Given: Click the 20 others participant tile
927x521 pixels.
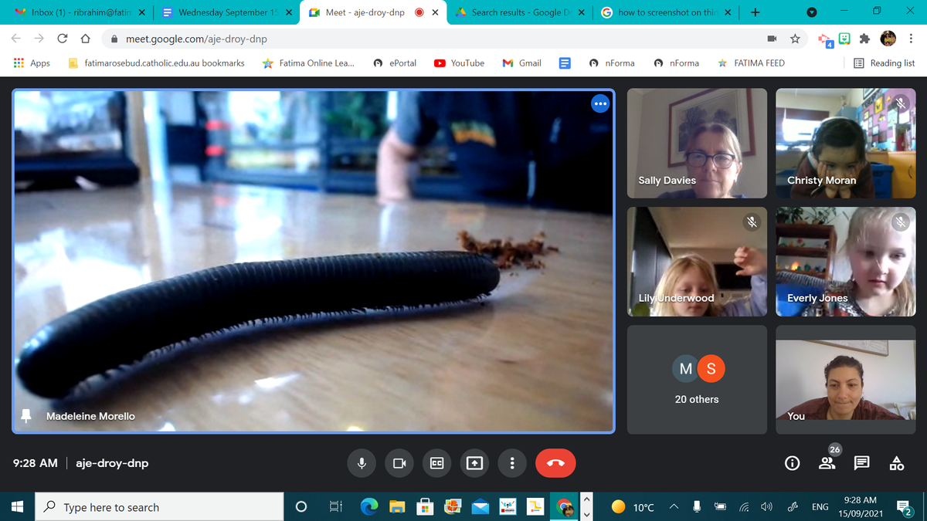Looking at the screenshot, I should point(697,379).
